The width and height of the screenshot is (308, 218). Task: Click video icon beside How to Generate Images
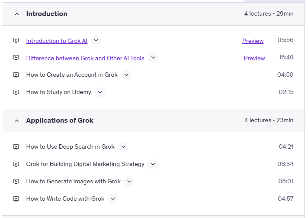click(x=16, y=181)
